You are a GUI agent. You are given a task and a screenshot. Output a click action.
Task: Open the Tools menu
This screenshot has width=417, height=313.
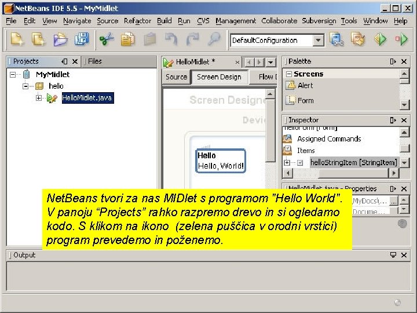click(349, 21)
